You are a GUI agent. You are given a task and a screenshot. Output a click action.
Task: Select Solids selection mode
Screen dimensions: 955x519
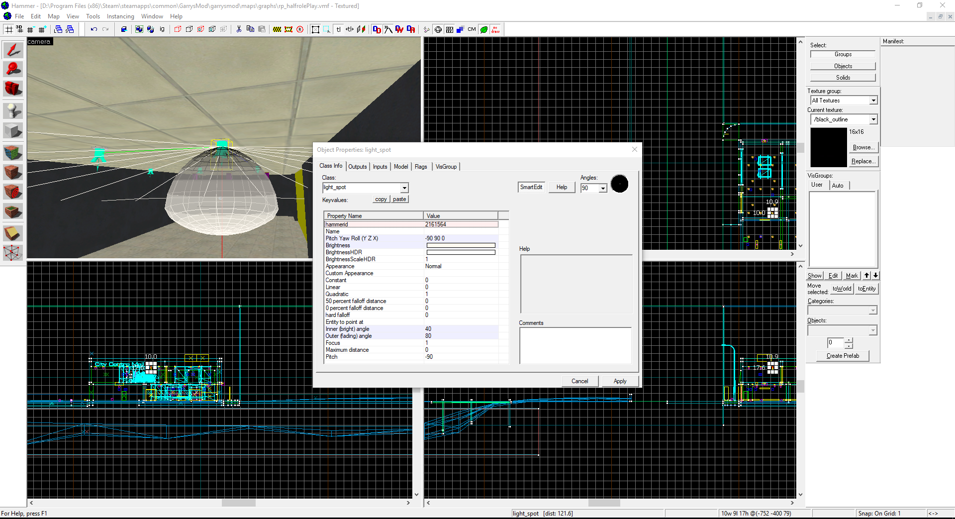pyautogui.click(x=843, y=78)
